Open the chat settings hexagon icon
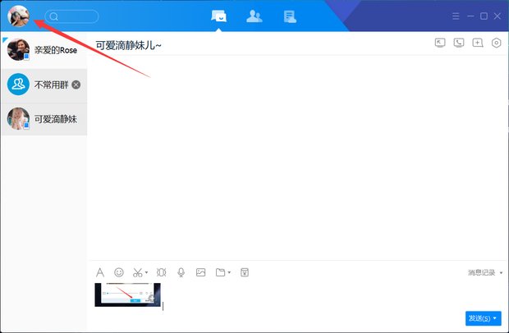The image size is (509, 333). (497, 43)
